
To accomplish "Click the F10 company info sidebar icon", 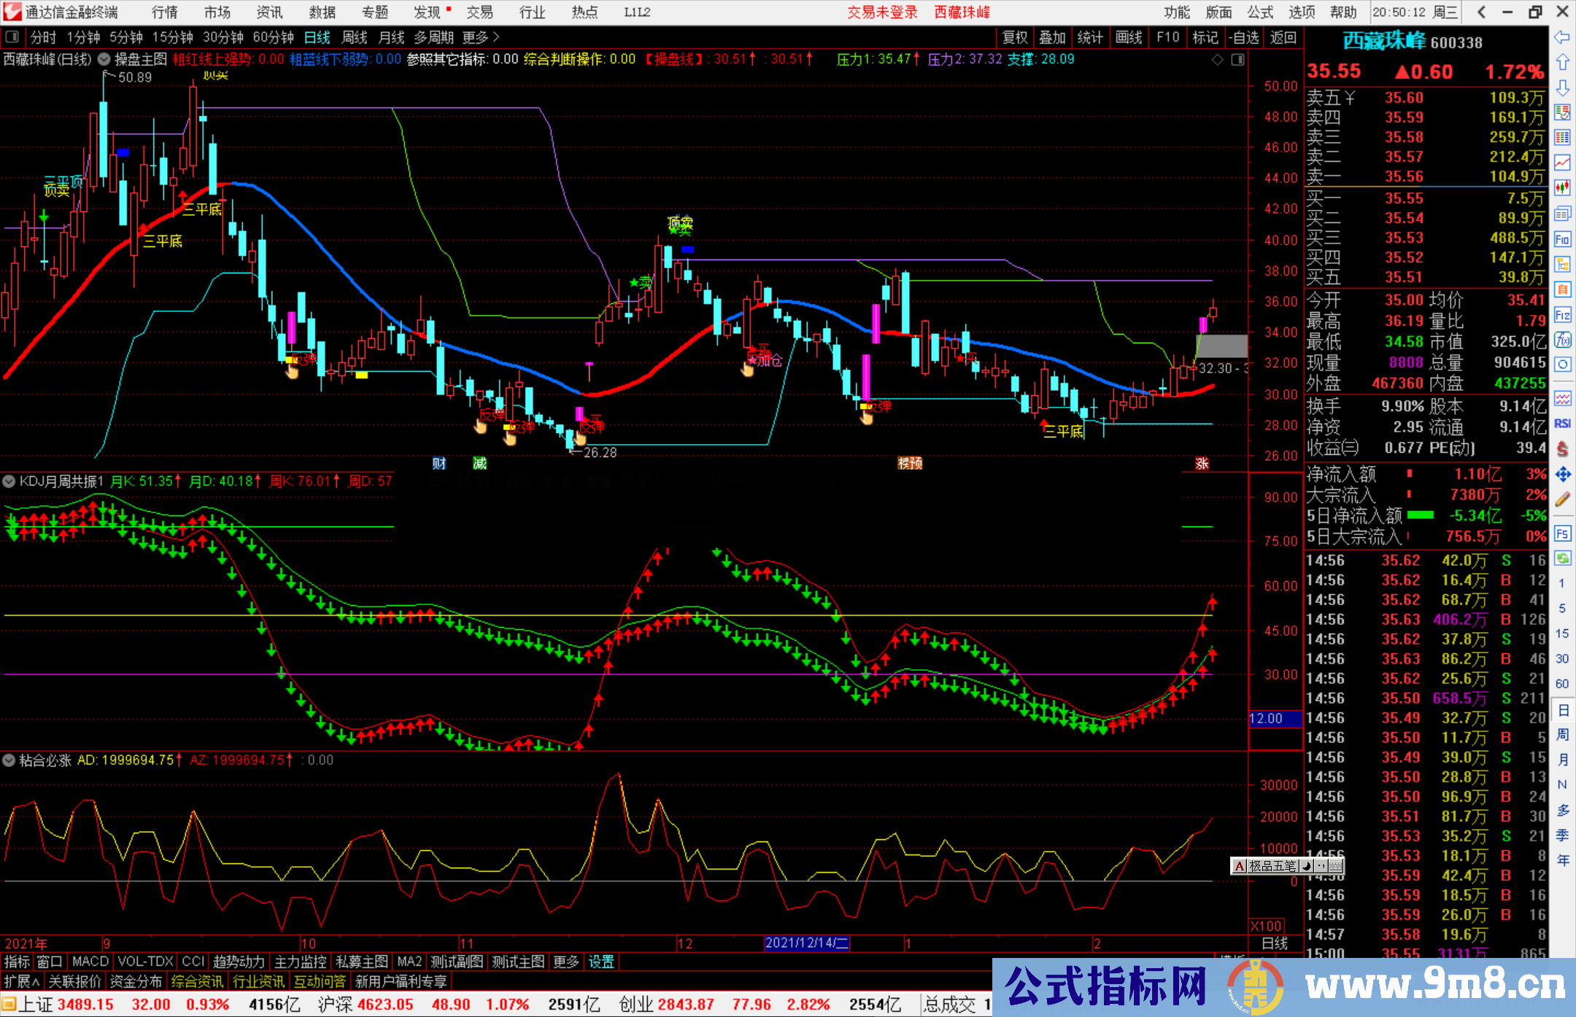I will pyautogui.click(x=1562, y=239).
